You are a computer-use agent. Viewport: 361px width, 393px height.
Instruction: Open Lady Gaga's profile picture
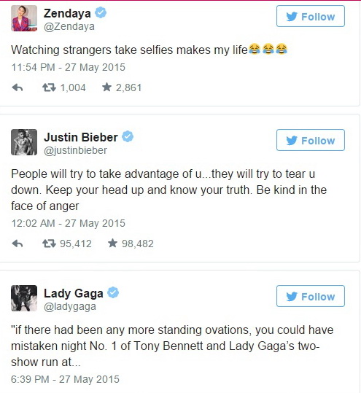coord(24,298)
